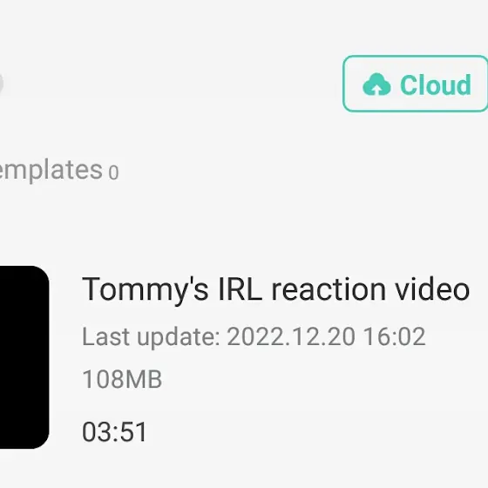Viewport: 488px width, 488px height.
Task: Tap the teal cloud icon inside Cloud button
Action: tap(376, 85)
